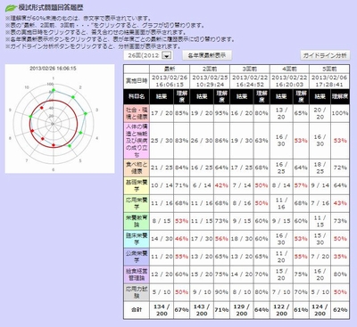The image size is (357, 327).
Task: Select the 臨床栄養学 subject cell
Action: coord(137,239)
